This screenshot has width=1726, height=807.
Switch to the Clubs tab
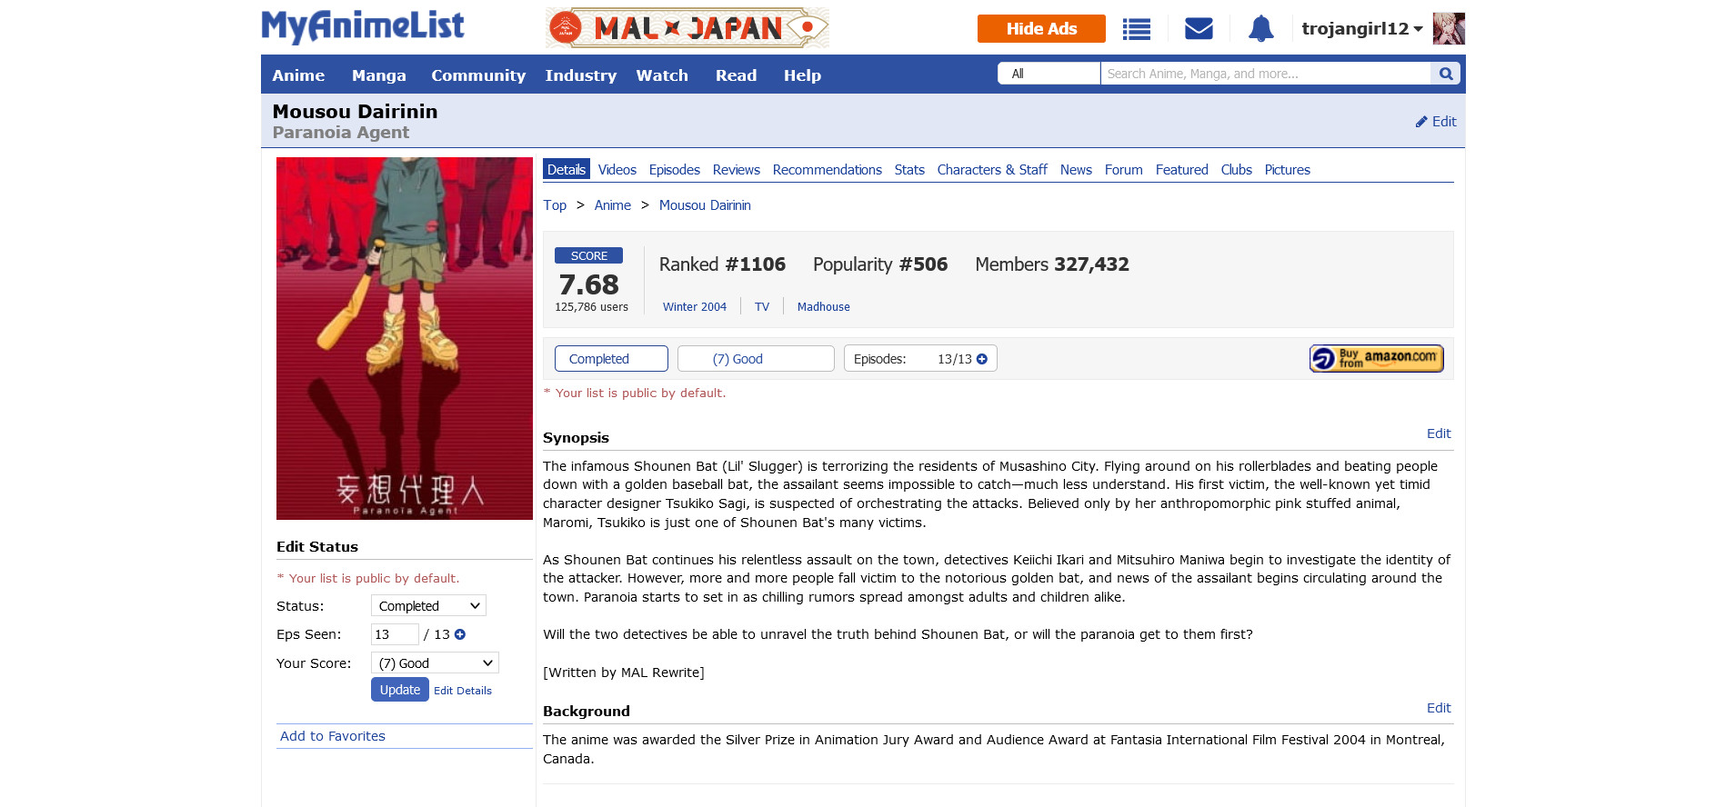point(1237,170)
